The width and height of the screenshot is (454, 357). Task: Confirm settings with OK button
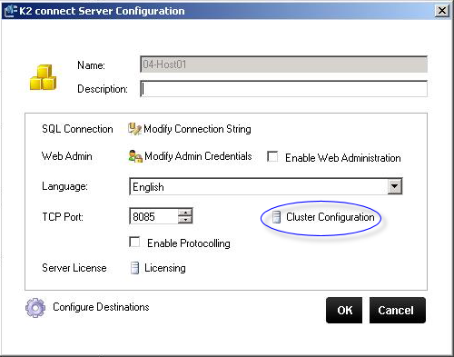coord(344,310)
